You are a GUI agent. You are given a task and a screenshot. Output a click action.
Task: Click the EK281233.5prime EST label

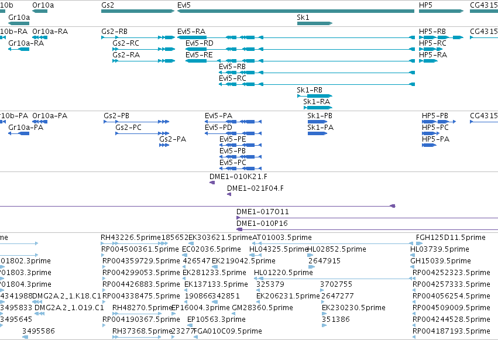click(x=214, y=273)
